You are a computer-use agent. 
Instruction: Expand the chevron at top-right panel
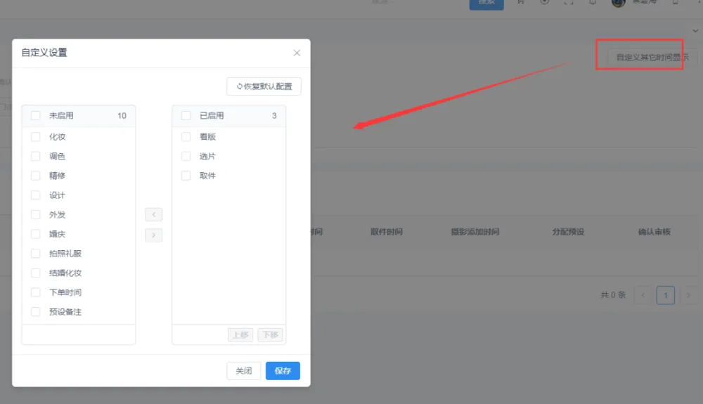[695, 31]
